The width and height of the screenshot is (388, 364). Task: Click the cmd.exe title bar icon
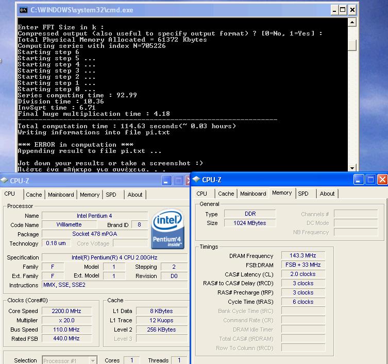[24, 10]
